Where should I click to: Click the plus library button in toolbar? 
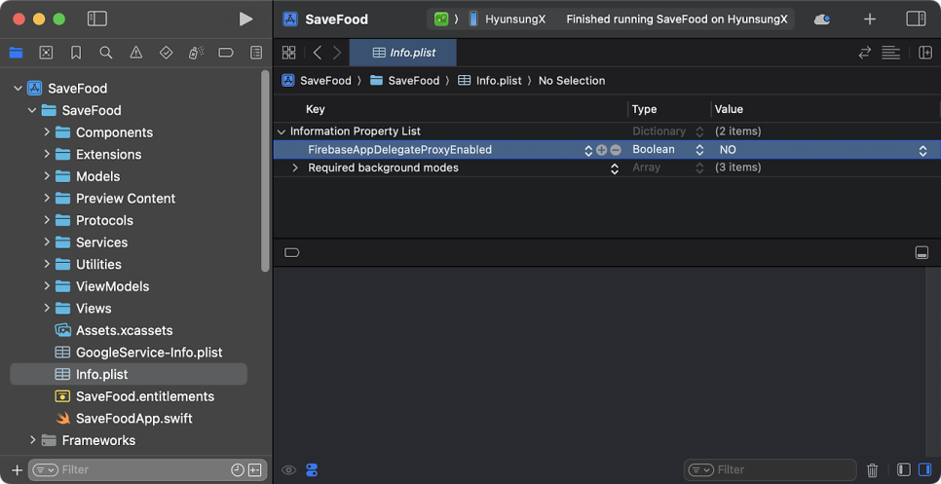click(870, 19)
